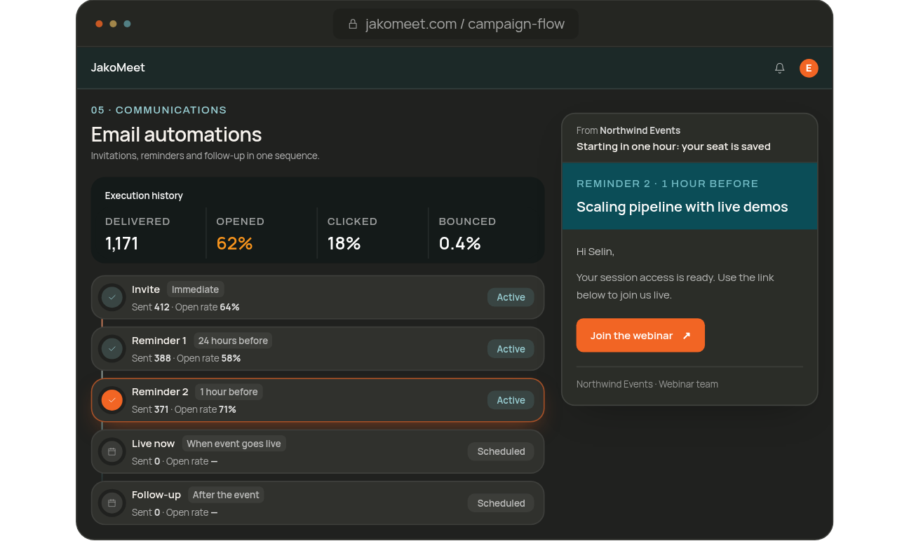Click the Active badge on Reminder 2 row
Image resolution: width=909 pixels, height=541 pixels.
tap(511, 400)
